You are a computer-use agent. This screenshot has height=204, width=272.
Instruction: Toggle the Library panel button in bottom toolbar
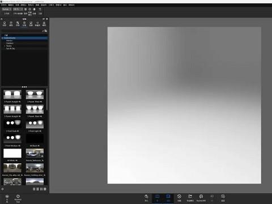click(x=157, y=198)
